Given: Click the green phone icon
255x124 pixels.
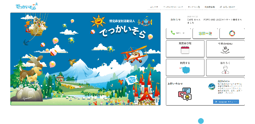Looking at the screenshot, I should (x=173, y=33).
